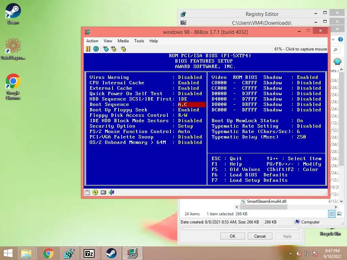The image size is (347, 260).
Task: Click the teal hard reset toolbar icon
Action: [x=96, y=49]
